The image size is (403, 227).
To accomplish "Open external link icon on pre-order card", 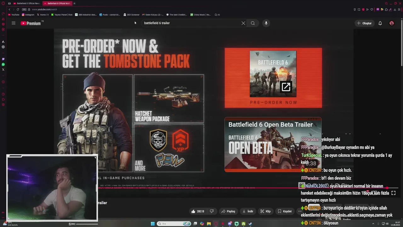I will pos(286,87).
